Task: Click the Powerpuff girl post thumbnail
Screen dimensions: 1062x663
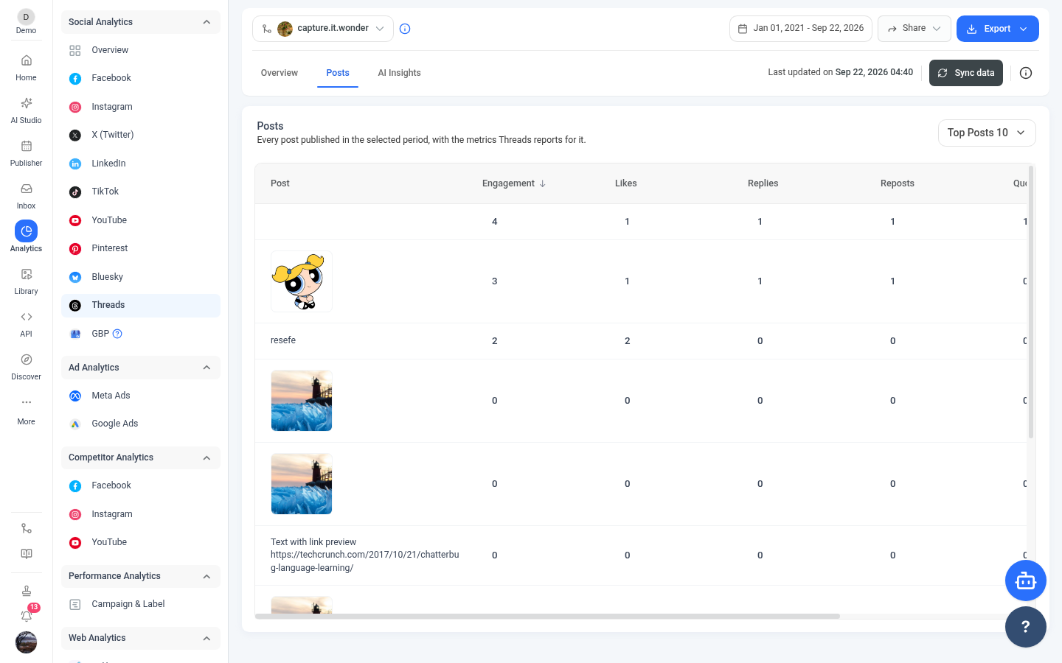Action: tap(302, 281)
